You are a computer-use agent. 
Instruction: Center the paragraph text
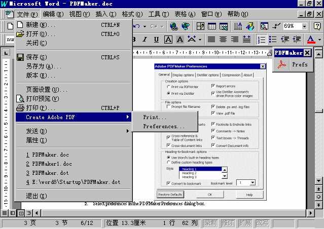click(223, 39)
